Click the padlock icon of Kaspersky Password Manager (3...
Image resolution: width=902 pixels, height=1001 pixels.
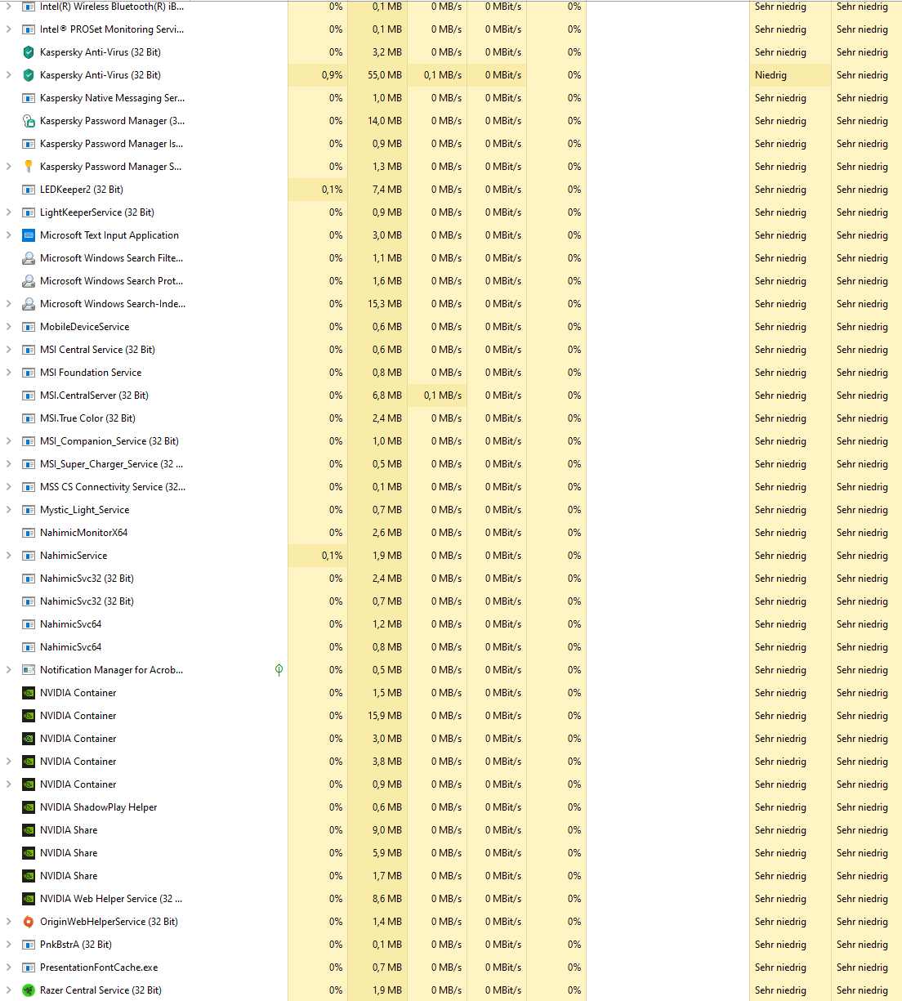29,121
